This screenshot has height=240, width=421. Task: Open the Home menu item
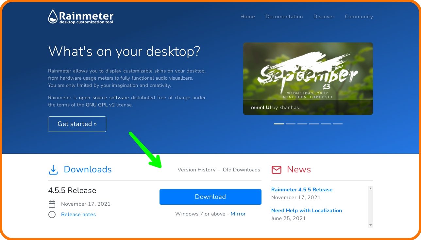[x=247, y=17]
